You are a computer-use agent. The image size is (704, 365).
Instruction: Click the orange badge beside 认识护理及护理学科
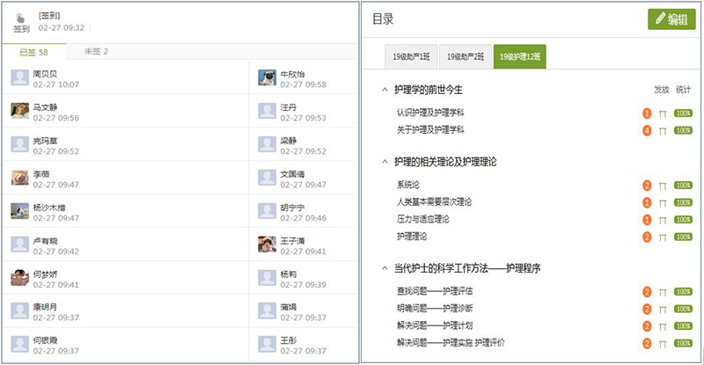[x=647, y=113]
